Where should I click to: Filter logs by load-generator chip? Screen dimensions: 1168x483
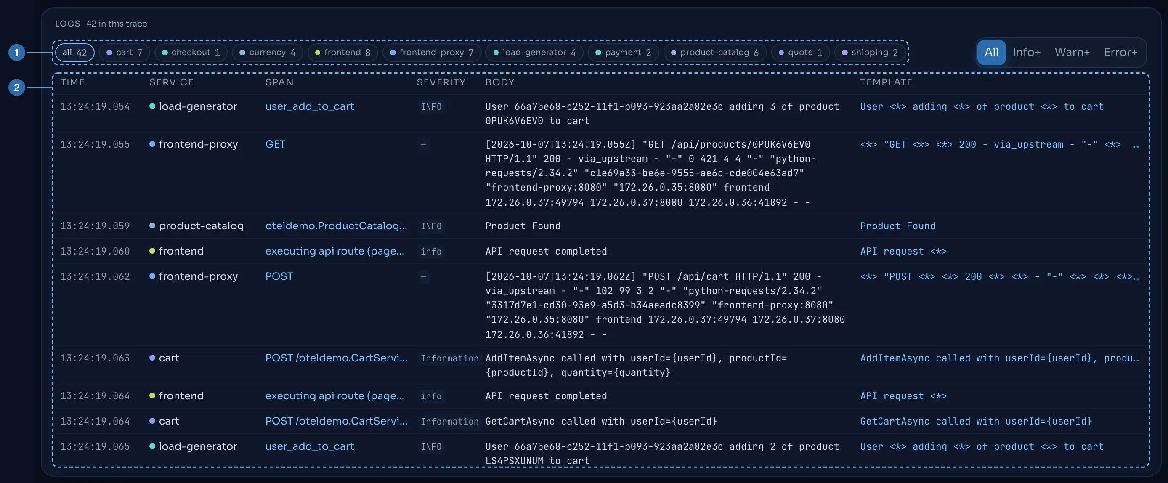[534, 53]
